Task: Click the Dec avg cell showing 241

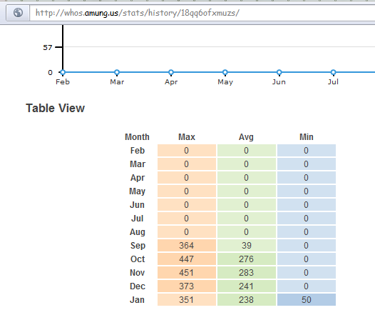Action: tap(247, 286)
